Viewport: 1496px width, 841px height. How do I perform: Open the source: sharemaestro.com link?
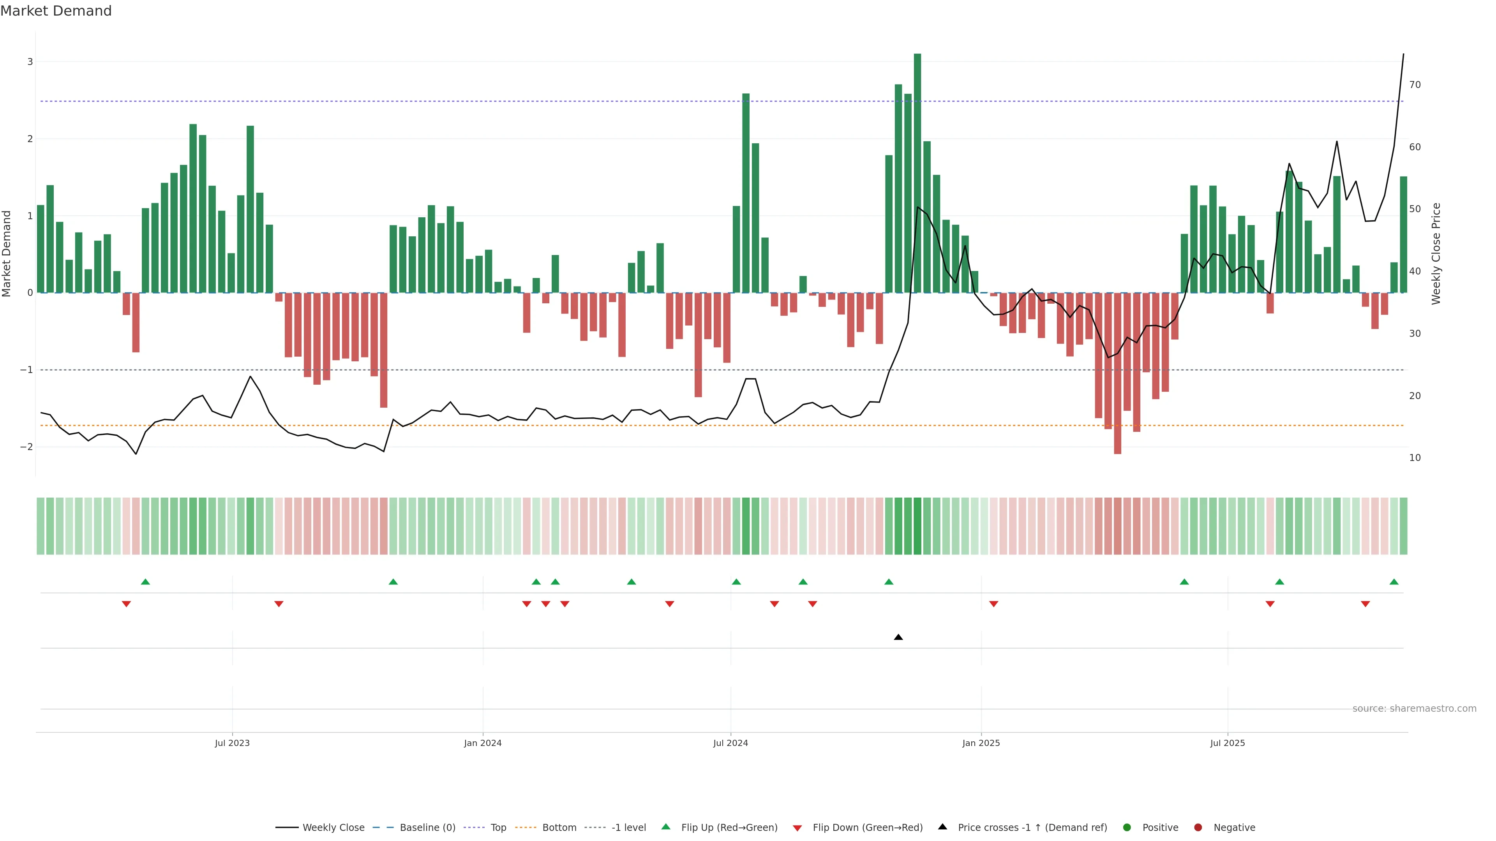1414,708
